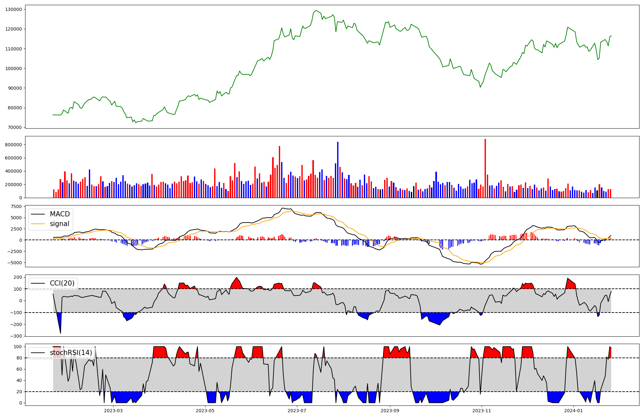
Task: Click the orange signal legend line sample
Action: click(38, 224)
